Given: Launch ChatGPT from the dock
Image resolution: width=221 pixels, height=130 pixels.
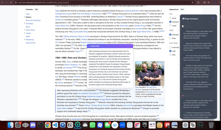Looking at the screenshot, I should [x=185, y=125].
